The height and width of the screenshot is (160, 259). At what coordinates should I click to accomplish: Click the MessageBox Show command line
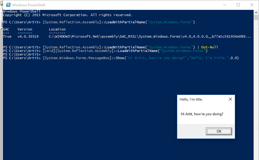tap(121, 58)
